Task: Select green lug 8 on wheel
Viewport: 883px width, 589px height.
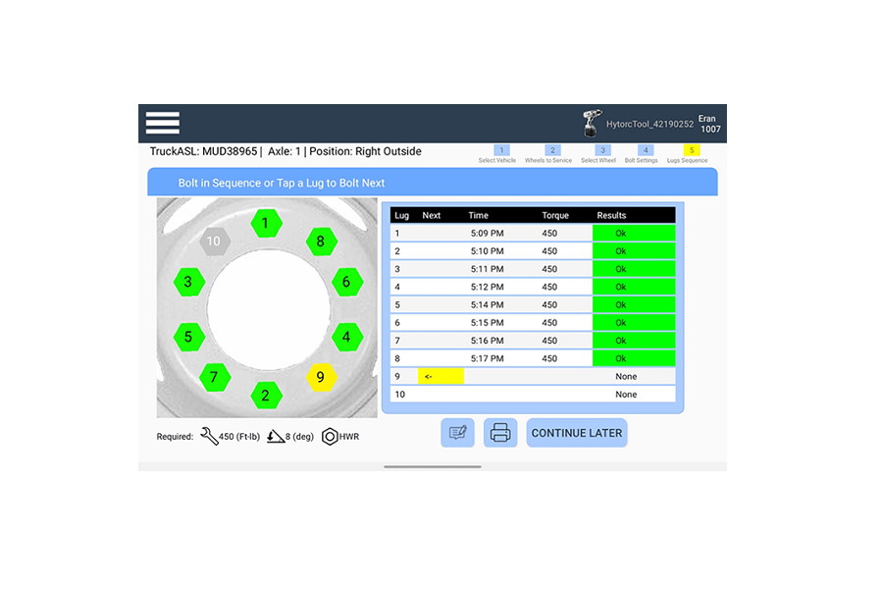Action: tap(320, 241)
